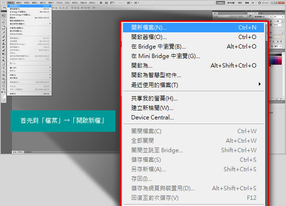Select the Gradient tool

tap(4, 54)
